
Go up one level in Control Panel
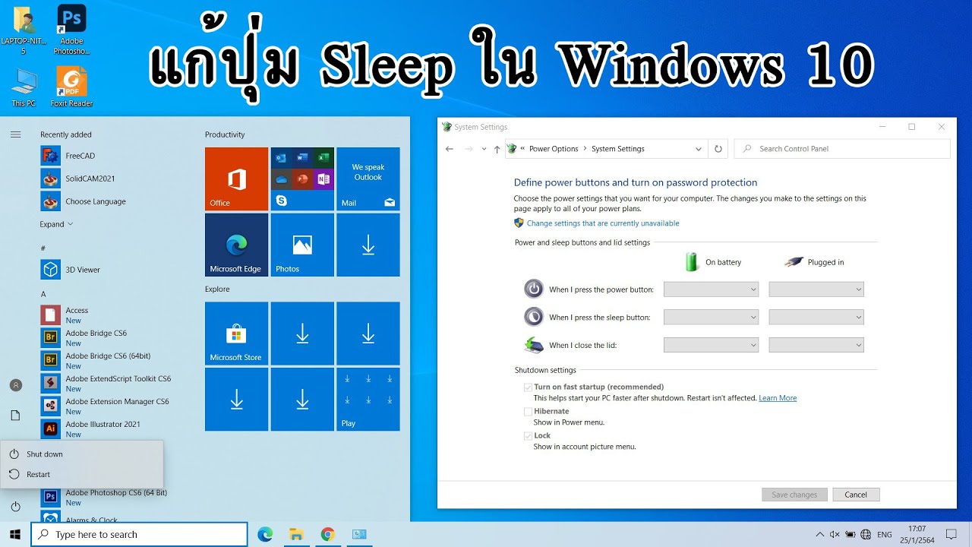[497, 149]
